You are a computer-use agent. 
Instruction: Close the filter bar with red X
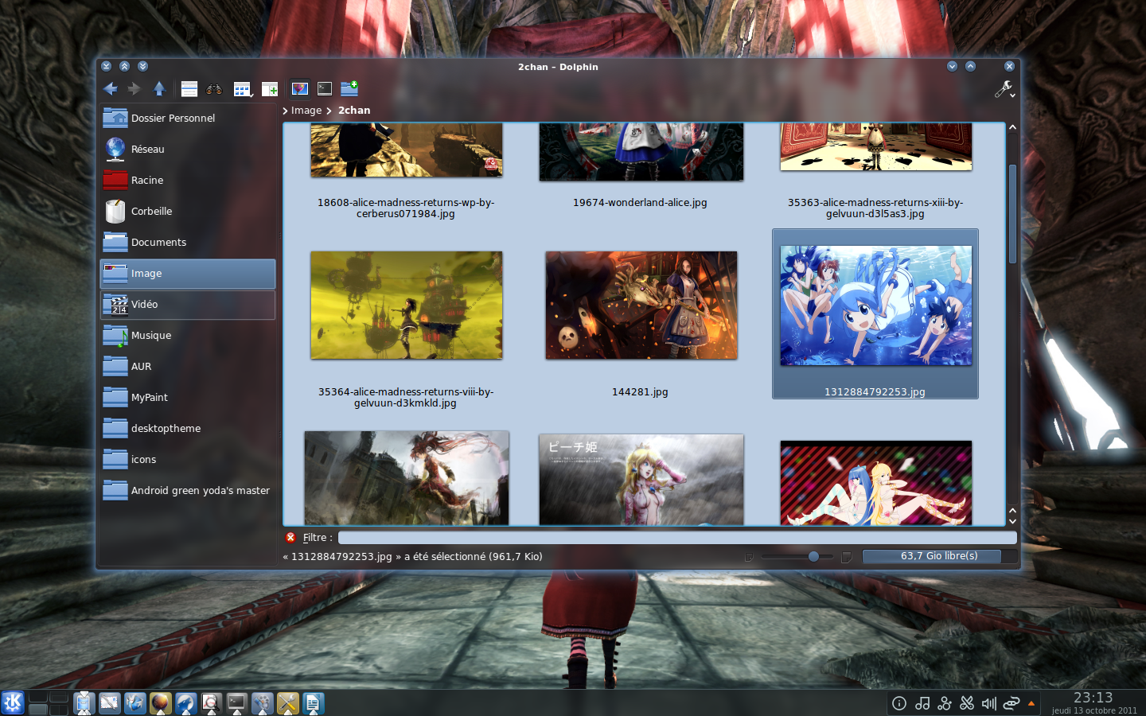(290, 538)
